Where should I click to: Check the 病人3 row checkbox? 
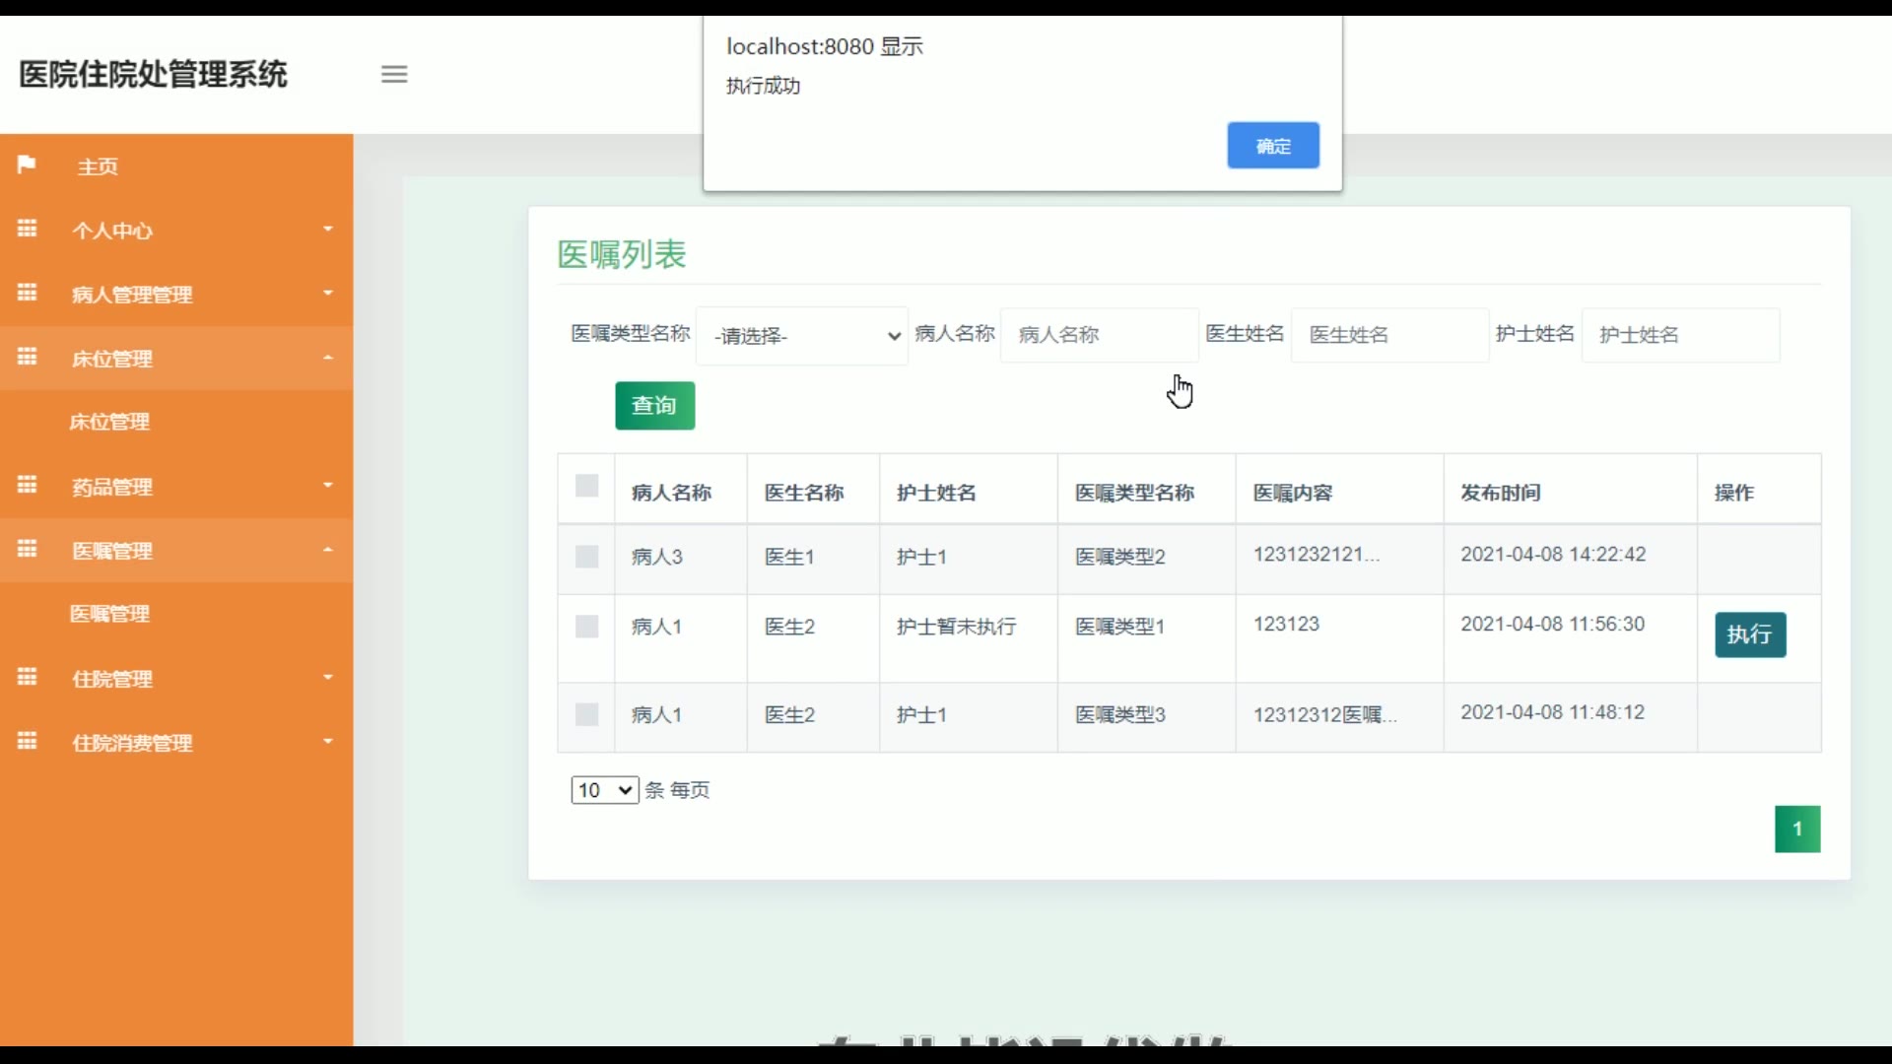[x=586, y=557]
